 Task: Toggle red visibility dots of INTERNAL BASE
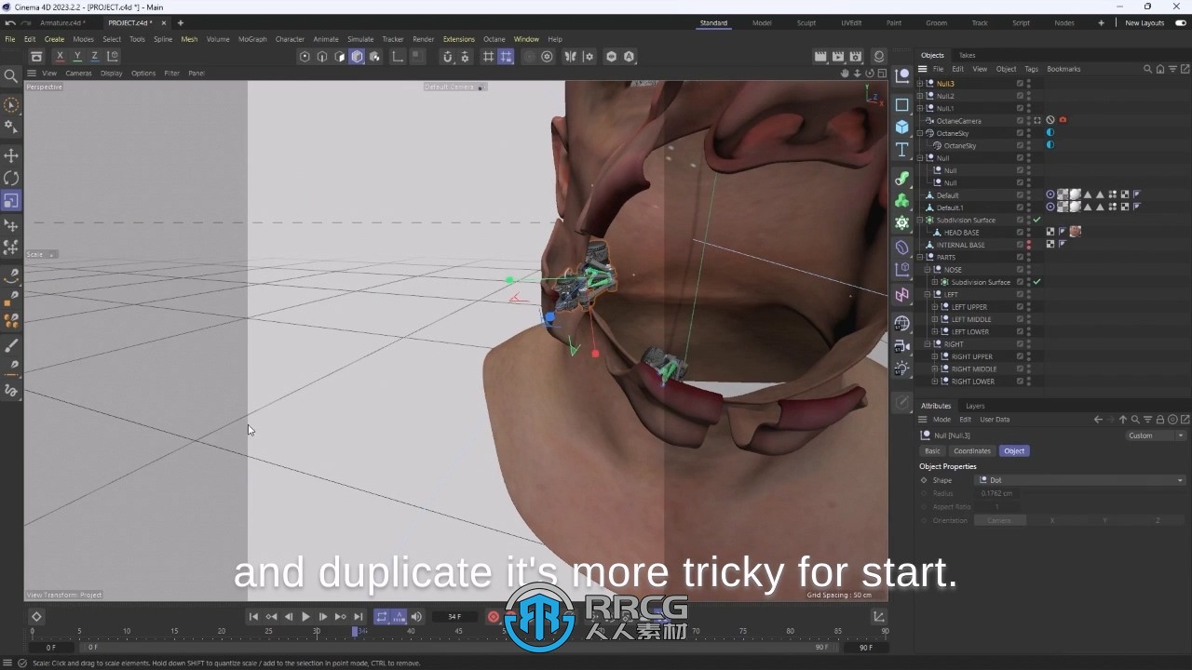pyautogui.click(x=1029, y=245)
